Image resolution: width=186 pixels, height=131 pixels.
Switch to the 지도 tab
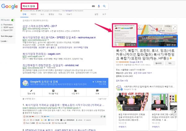coord(60,14)
